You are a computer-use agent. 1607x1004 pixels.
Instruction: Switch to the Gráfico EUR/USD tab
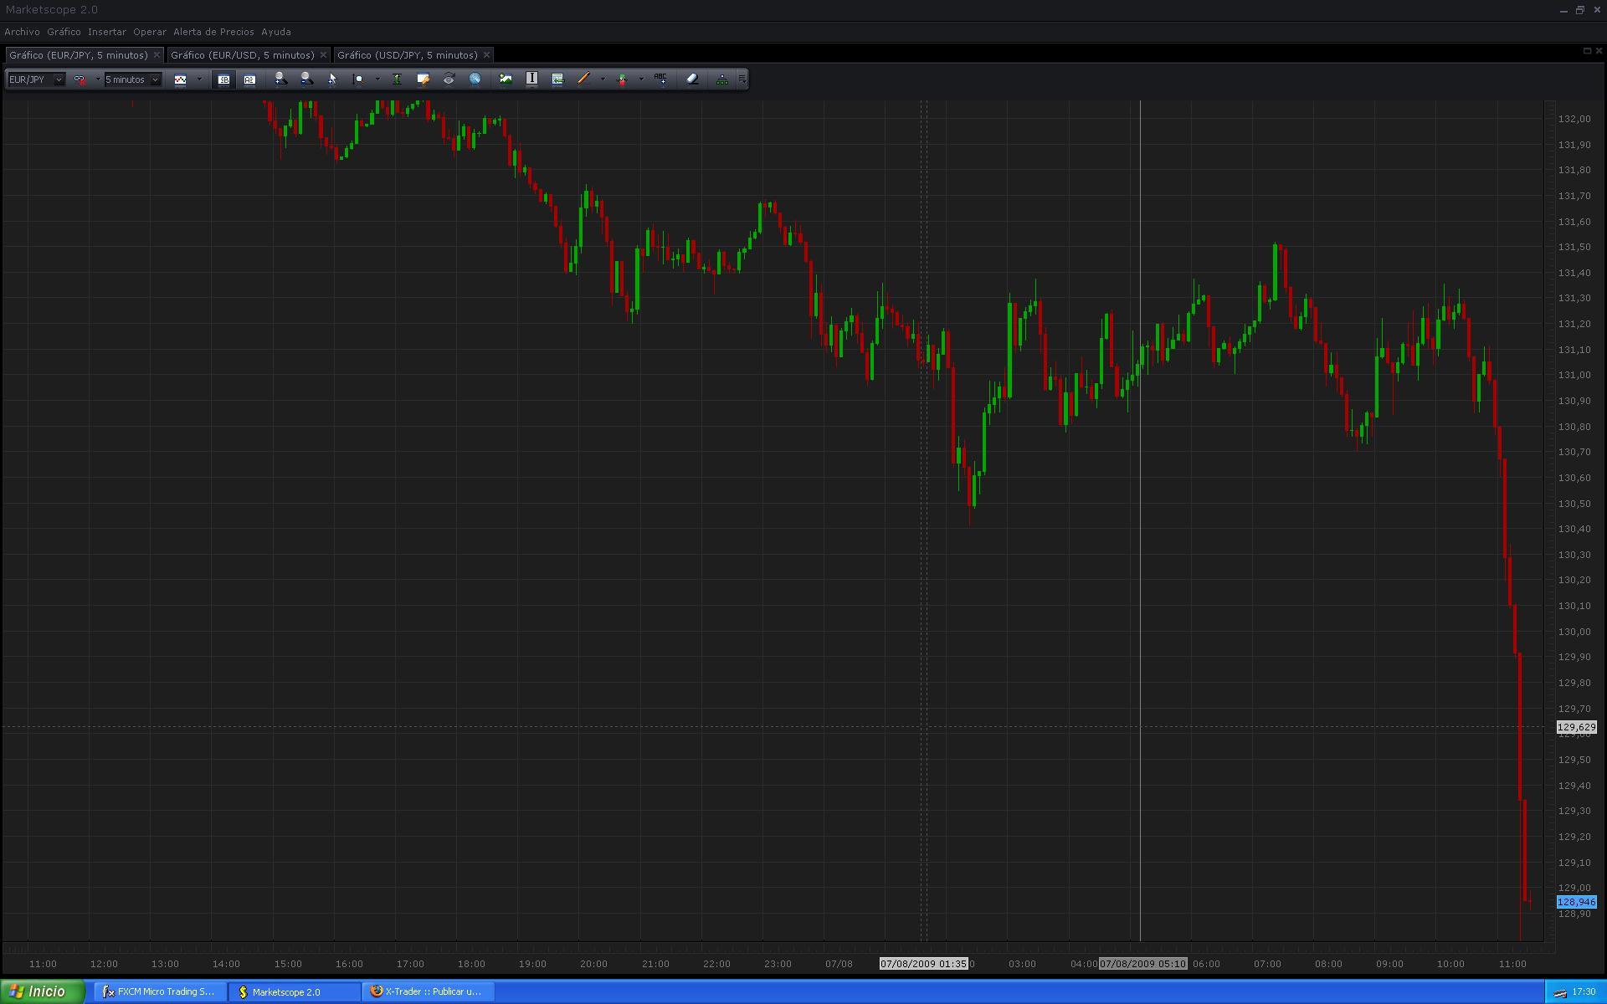point(242,55)
